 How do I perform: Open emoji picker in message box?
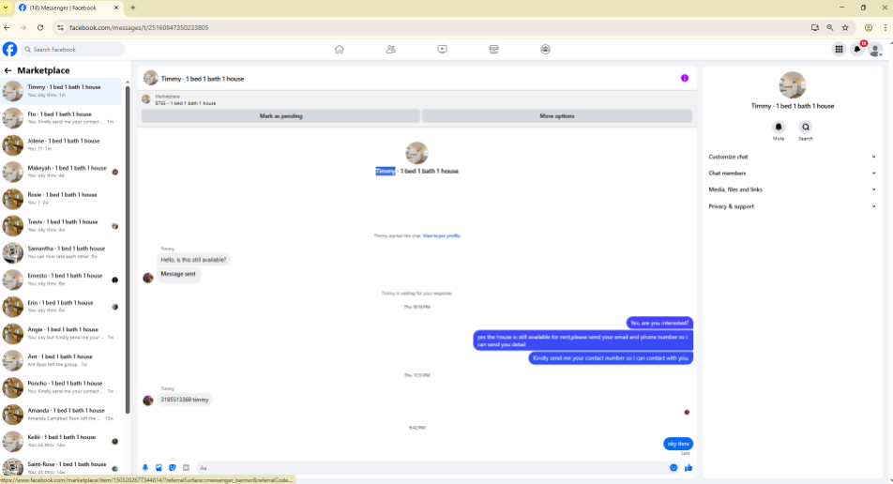point(674,467)
